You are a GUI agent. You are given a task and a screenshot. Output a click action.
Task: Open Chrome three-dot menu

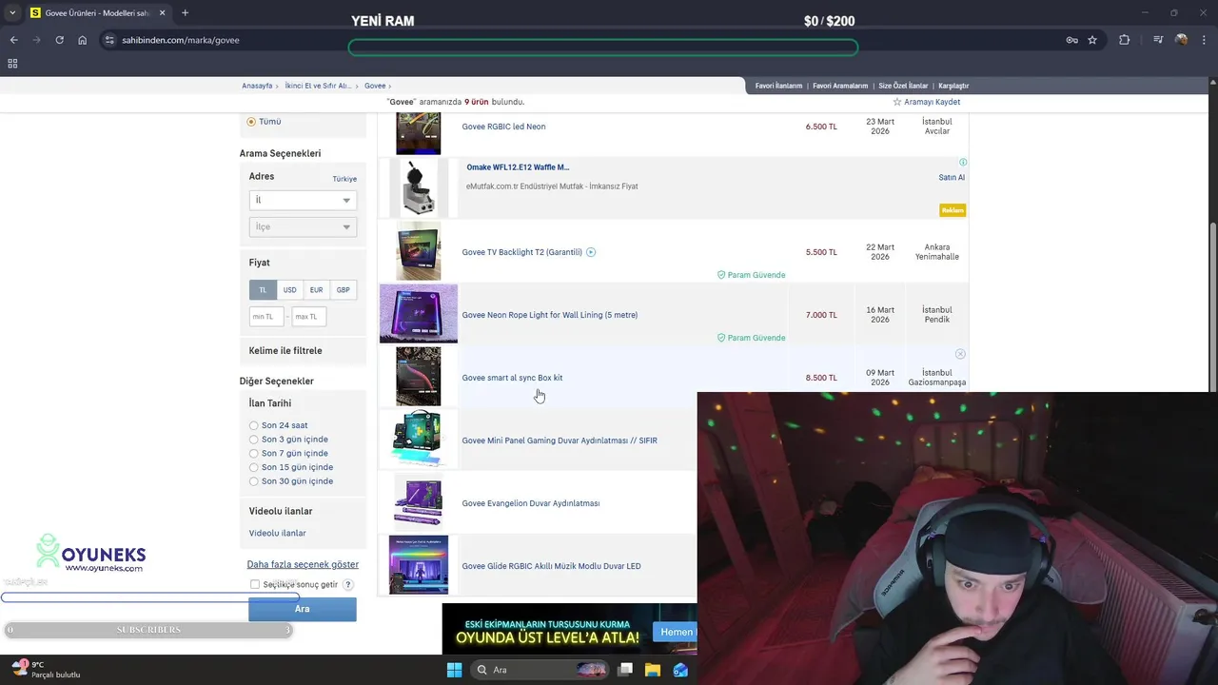[1204, 40]
